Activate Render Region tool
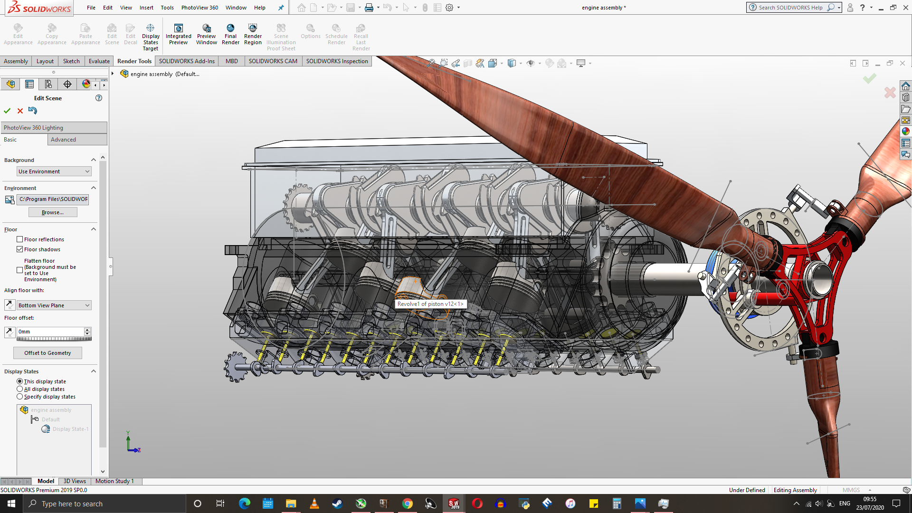The width and height of the screenshot is (912, 513). pos(253,34)
